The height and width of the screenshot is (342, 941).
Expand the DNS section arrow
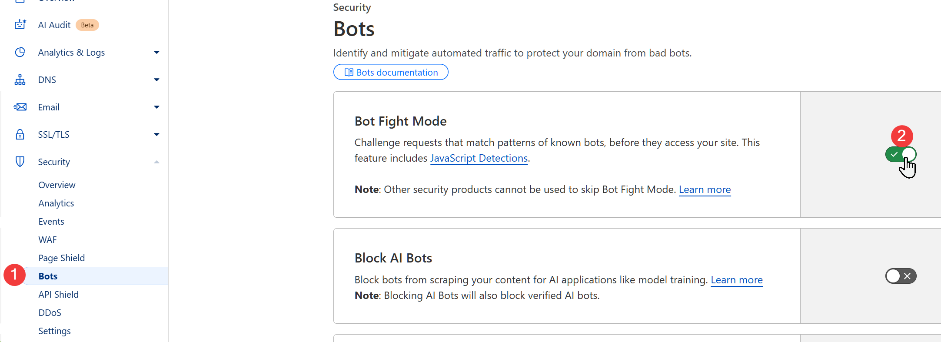156,80
